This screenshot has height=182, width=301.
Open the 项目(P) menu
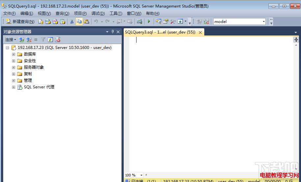click(x=80, y=13)
